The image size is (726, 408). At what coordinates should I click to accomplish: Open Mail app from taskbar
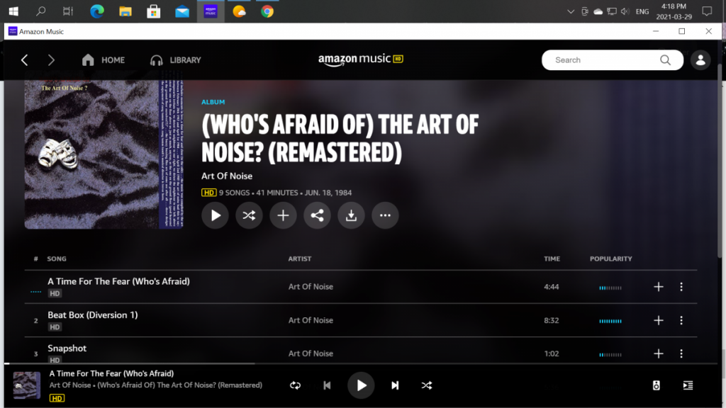182,11
